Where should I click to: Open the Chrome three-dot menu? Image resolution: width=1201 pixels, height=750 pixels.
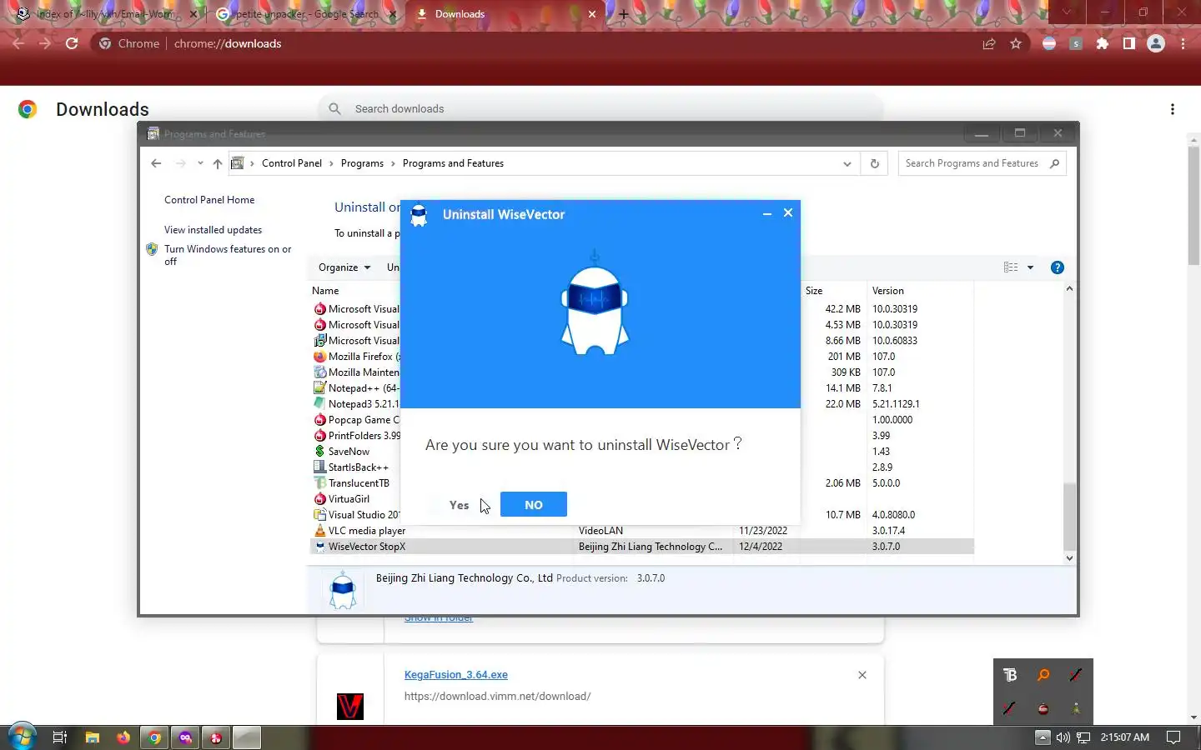1183,43
